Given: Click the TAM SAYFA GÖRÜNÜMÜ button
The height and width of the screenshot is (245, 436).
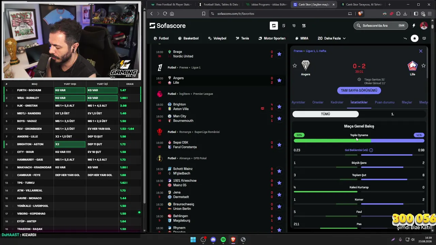Looking at the screenshot, I should tap(359, 91).
